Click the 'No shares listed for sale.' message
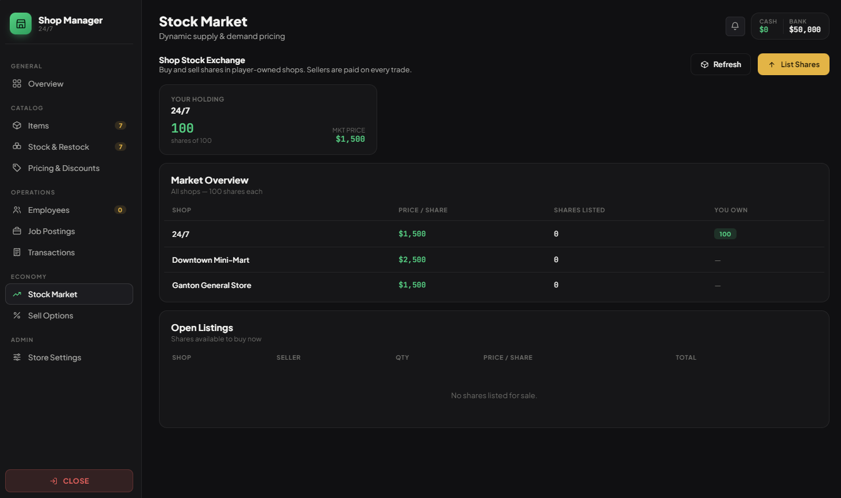 point(494,395)
